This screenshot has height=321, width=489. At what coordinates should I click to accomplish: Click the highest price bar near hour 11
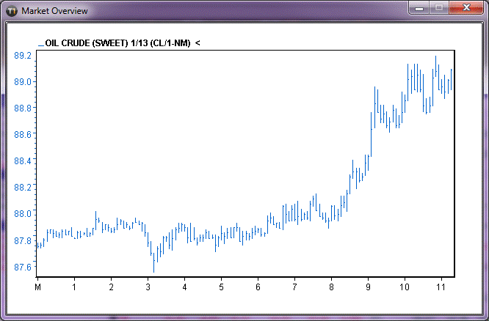coord(435,66)
